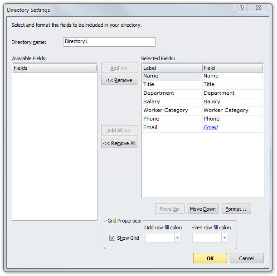Open the Odd row fill color dropdown

point(177,238)
